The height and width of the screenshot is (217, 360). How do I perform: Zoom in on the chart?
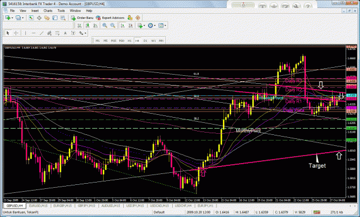(x=105, y=26)
